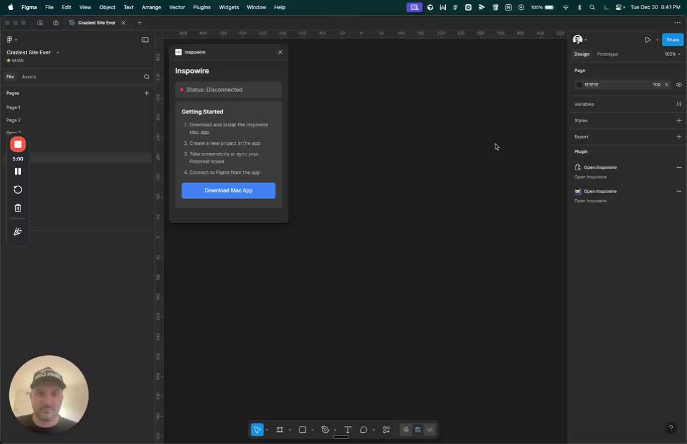This screenshot has height=444, width=687.
Task: Remove first Open Inspowire plugin entry
Action: 679,168
